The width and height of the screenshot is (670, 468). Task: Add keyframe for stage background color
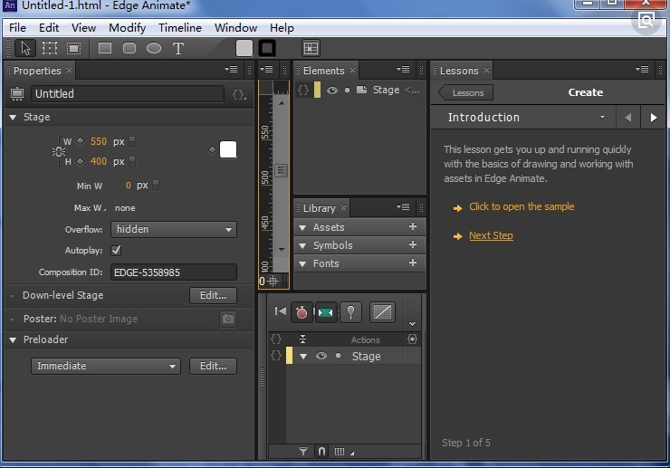[x=212, y=150]
